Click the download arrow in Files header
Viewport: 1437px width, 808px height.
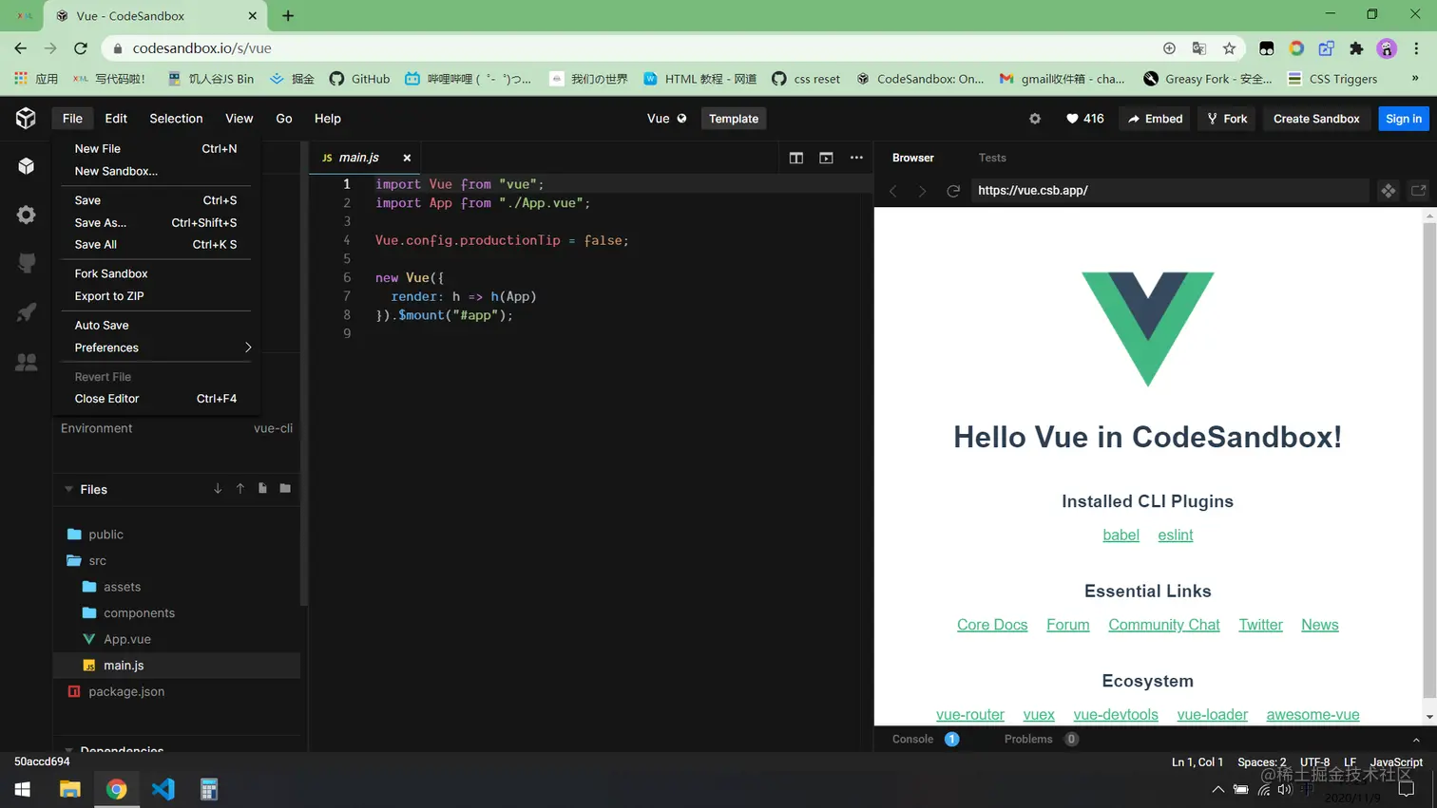pyautogui.click(x=218, y=489)
